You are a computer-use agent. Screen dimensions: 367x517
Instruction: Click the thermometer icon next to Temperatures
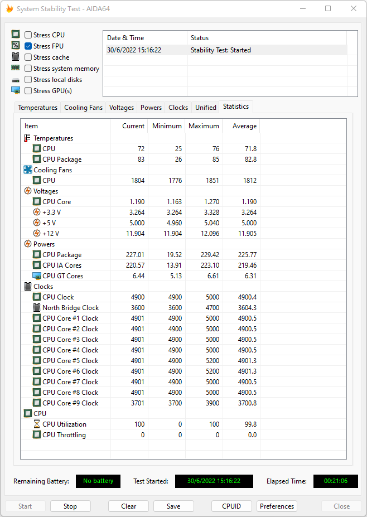coord(27,138)
